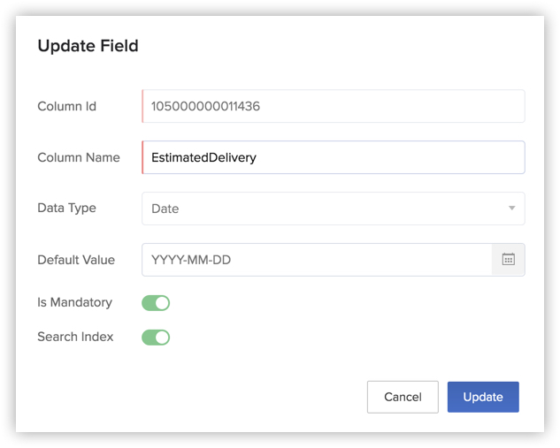Image resolution: width=560 pixels, height=448 pixels.
Task: Disable the Is Mandatory toggle
Action: [x=156, y=303]
